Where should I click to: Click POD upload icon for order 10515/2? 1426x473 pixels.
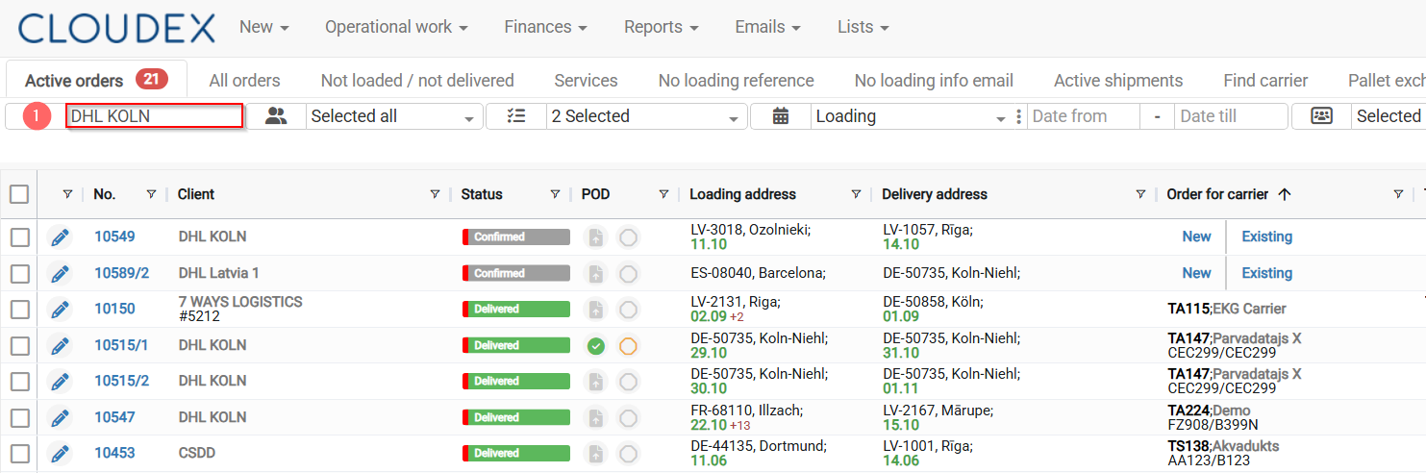(596, 382)
